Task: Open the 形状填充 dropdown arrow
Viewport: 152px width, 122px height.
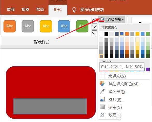Action: pyautogui.click(x=123, y=20)
